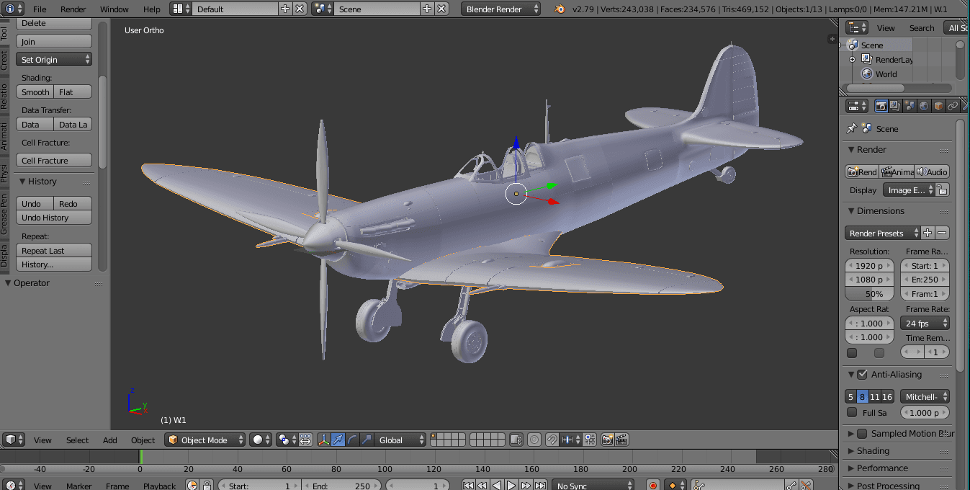
Task: Open the Image Editor display dropdown
Action: (908, 190)
